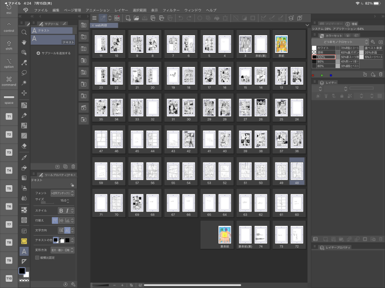Viewport: 385px width, 288px height.
Task: Adjust the サイズ 15.0 stepper arrows
Action: click(x=68, y=201)
